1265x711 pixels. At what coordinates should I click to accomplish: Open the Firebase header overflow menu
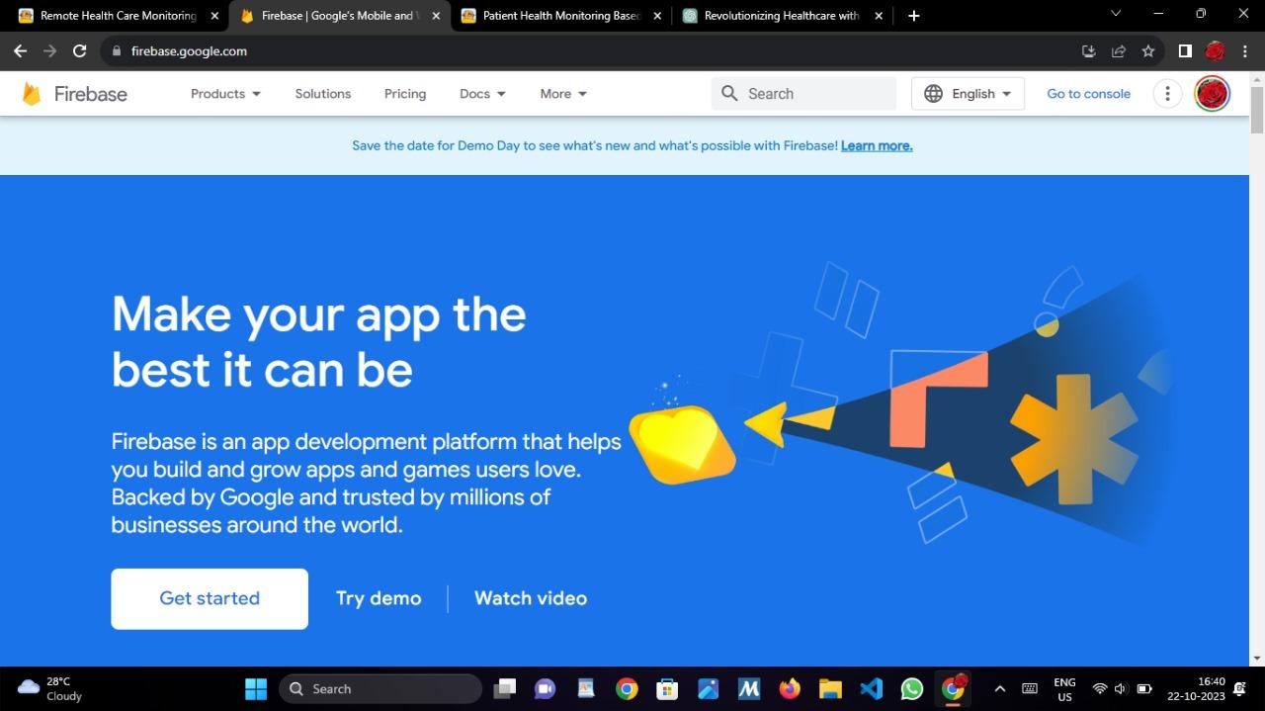(1167, 94)
